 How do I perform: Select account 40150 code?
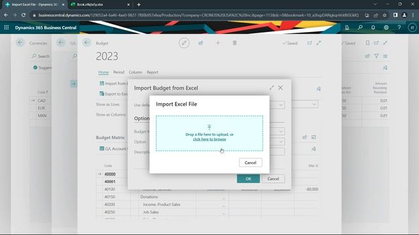click(109, 197)
